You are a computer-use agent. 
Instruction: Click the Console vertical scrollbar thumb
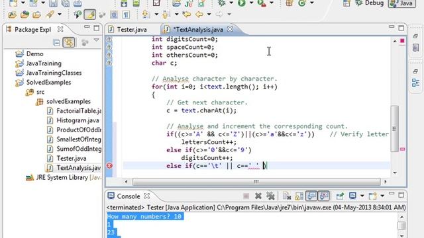pyautogui.click(x=401, y=225)
